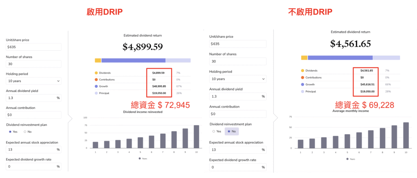
Task: Click yellow Dividends legend dot in right panel
Action: [x=303, y=70]
